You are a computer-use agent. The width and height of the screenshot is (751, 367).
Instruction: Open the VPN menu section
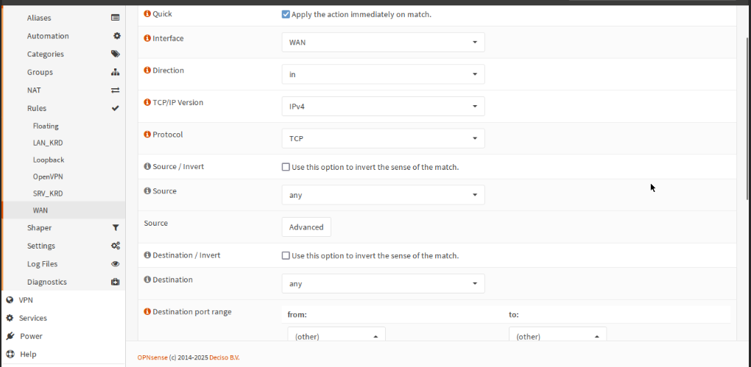(26, 300)
